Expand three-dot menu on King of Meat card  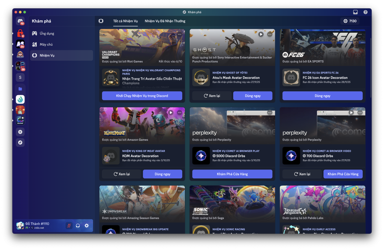point(180,112)
